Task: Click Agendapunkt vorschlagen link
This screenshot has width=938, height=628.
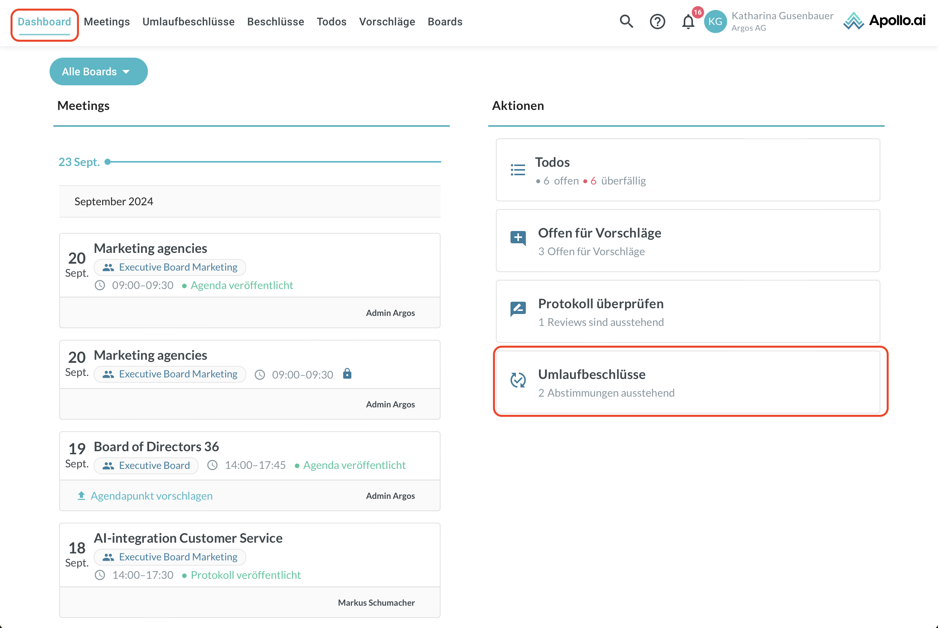Action: [151, 496]
